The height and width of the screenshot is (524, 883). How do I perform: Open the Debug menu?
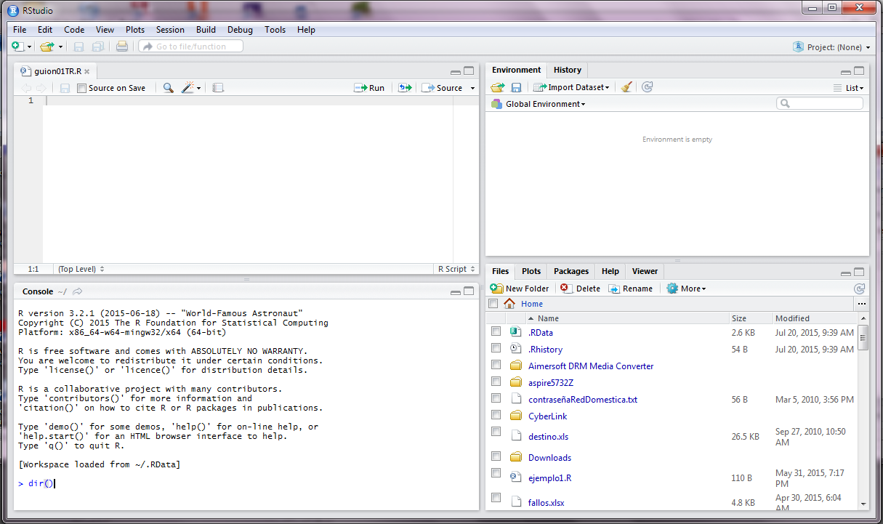coord(240,30)
